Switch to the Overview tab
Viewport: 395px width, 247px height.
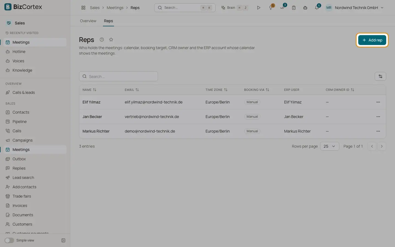click(88, 21)
